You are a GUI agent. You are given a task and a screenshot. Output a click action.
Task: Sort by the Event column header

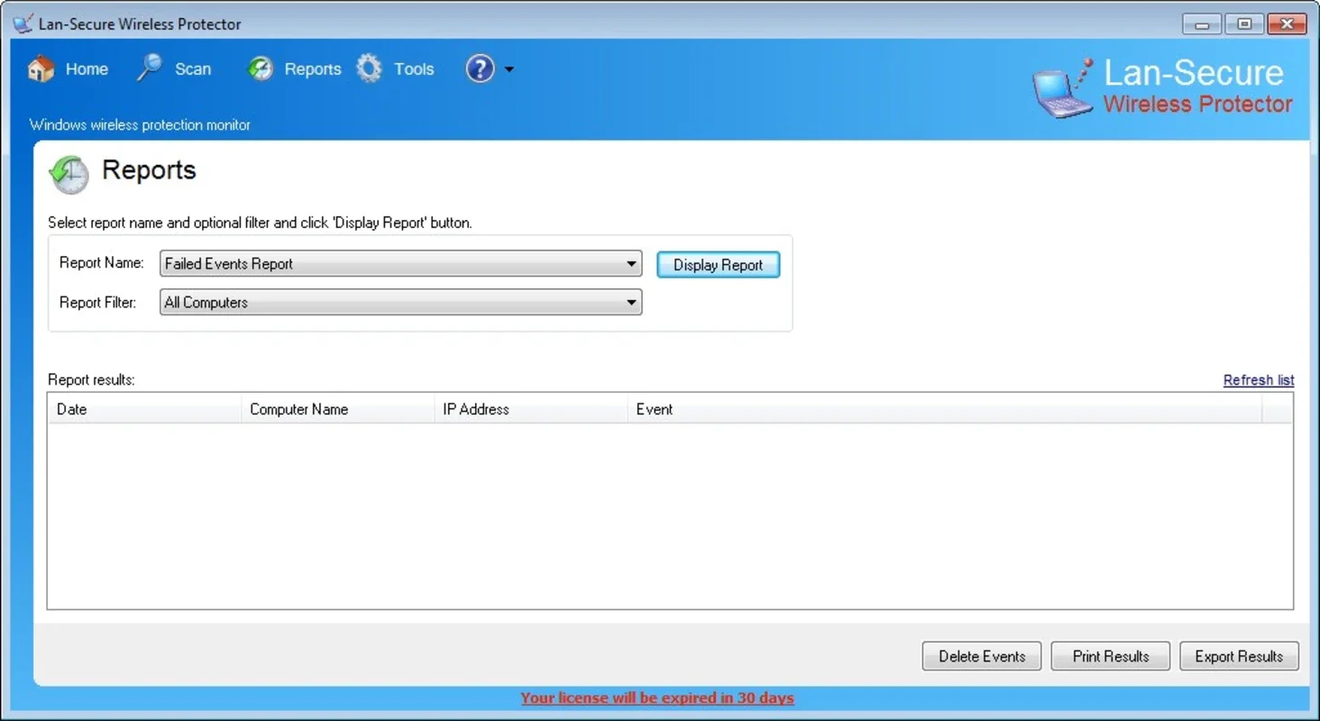pos(944,409)
